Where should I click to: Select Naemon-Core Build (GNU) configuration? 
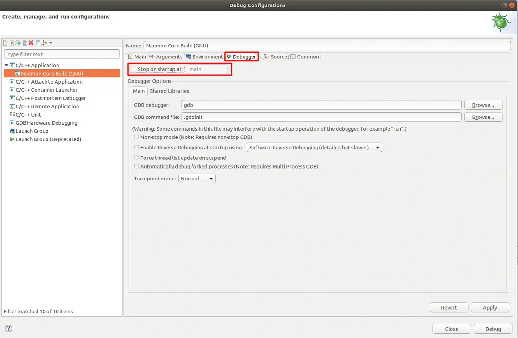(62, 74)
